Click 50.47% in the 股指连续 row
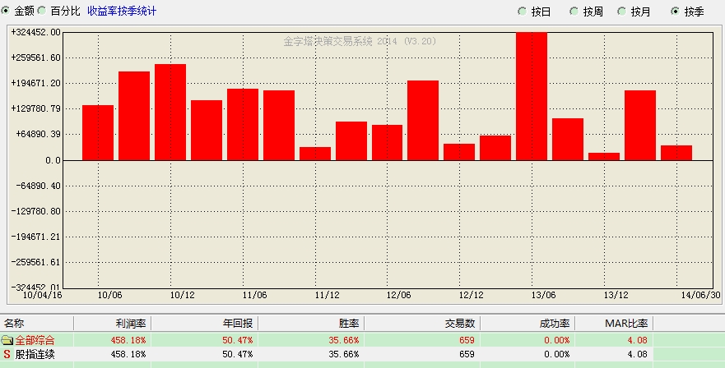 238,355
